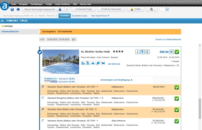Image resolution: width=202 pixels, height=130 pixels.
Task: Click the scrollbar up arrow
Action: 200,45
